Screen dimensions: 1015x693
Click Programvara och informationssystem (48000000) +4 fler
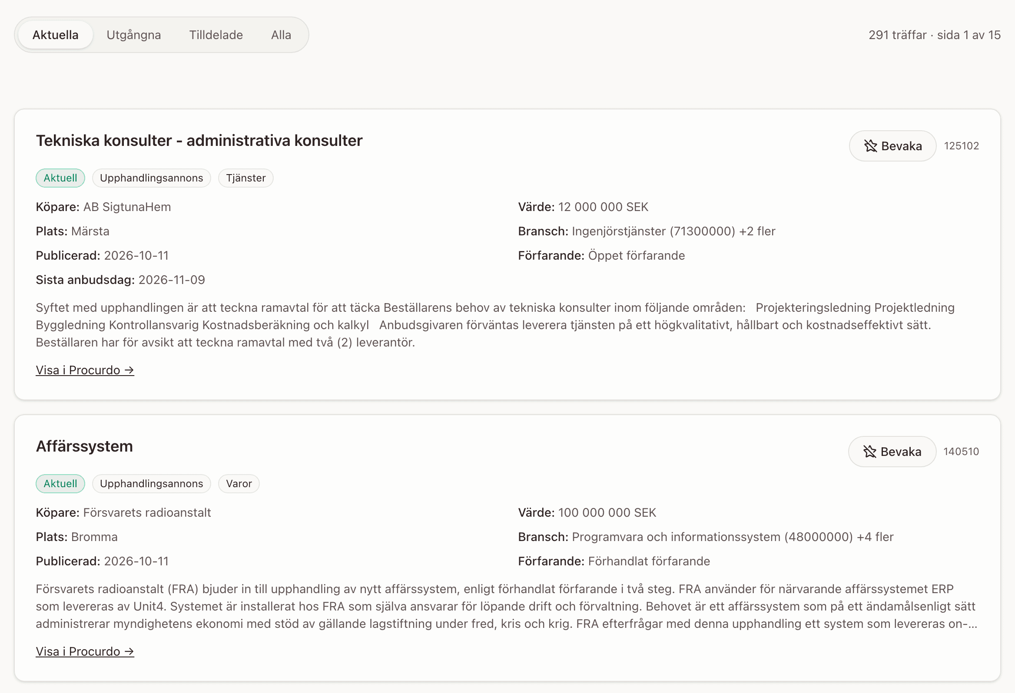click(x=733, y=537)
